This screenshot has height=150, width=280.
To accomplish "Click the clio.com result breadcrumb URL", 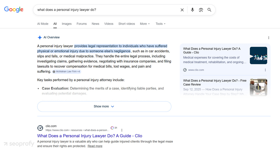I will click(77, 130).
